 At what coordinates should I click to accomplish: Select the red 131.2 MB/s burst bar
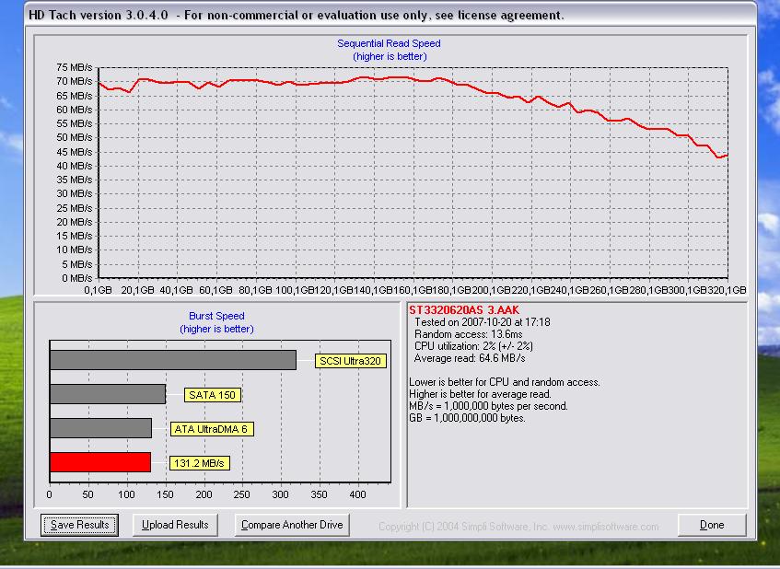100,462
